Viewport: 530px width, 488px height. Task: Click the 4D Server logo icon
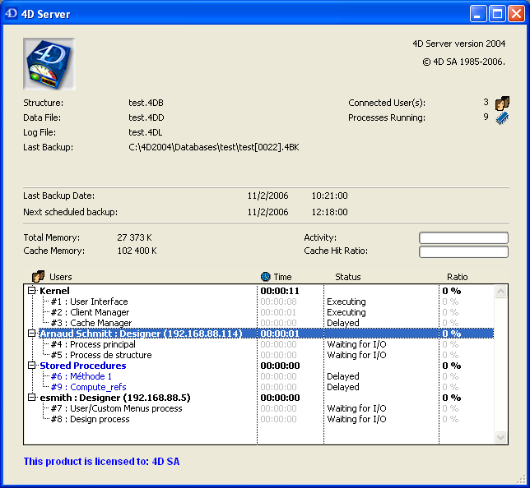point(49,64)
